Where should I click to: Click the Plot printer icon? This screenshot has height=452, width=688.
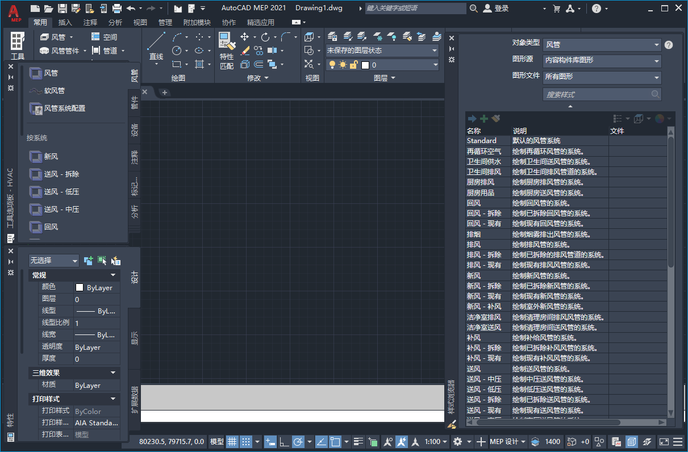[117, 9]
